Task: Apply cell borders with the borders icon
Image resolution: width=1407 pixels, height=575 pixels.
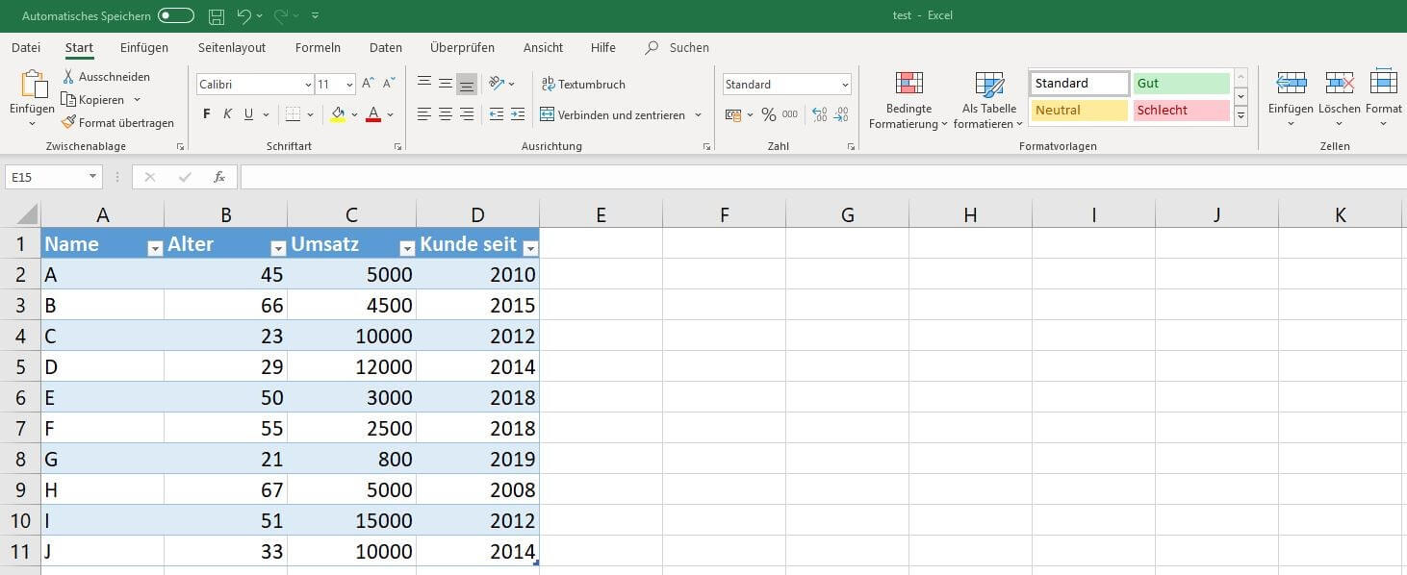Action: 294,114
